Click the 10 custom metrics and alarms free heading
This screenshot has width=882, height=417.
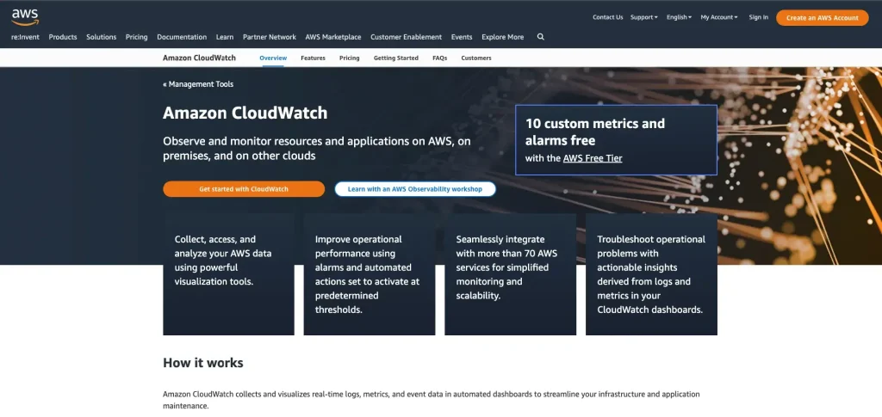click(595, 132)
